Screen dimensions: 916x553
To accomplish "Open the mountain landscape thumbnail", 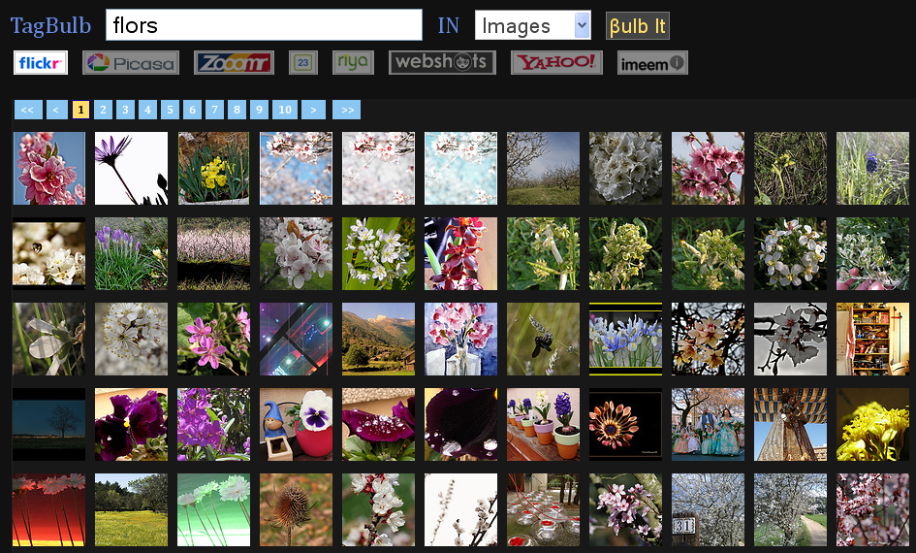I will click(x=379, y=339).
